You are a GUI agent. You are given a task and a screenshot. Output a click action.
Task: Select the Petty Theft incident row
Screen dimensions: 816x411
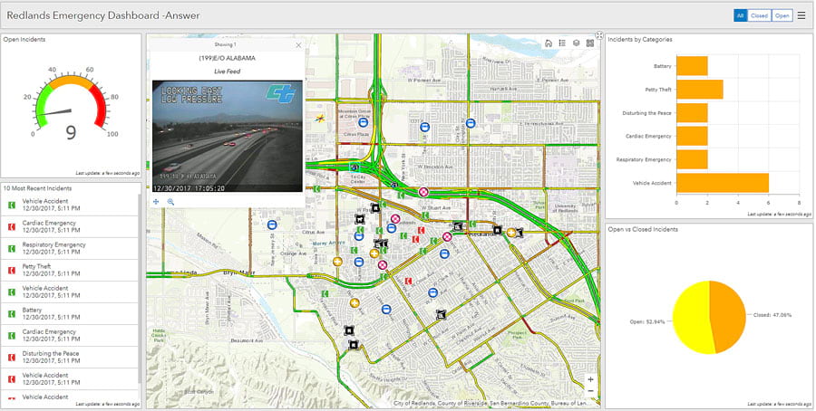tap(70, 270)
